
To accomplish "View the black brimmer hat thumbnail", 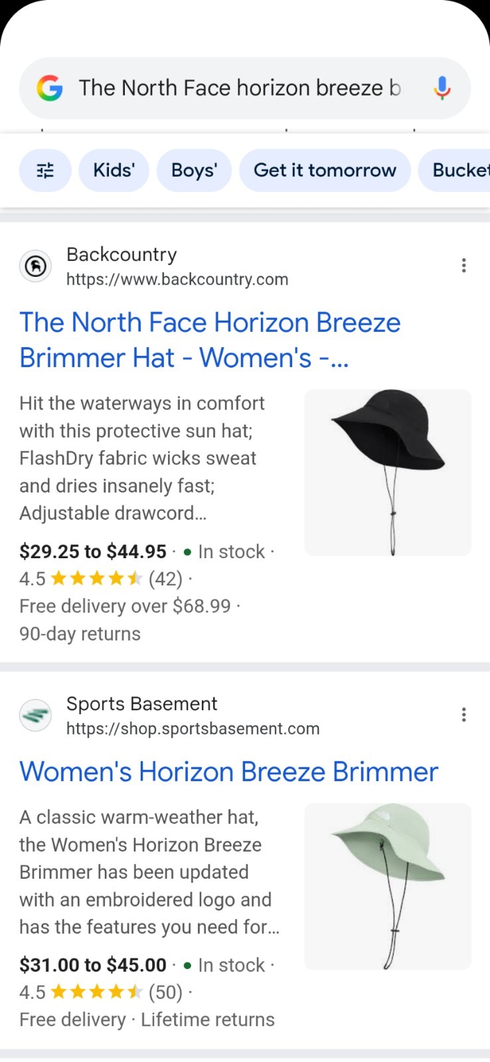I will [x=388, y=472].
